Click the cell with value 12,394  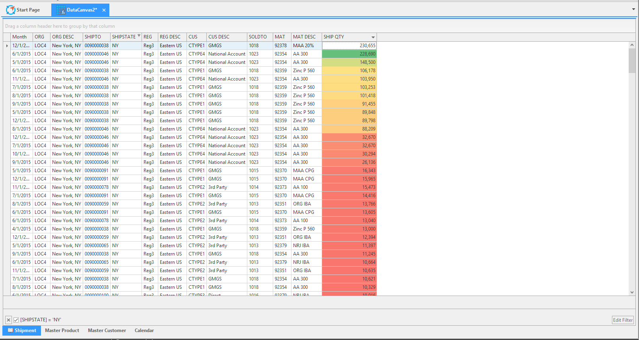[x=349, y=237]
